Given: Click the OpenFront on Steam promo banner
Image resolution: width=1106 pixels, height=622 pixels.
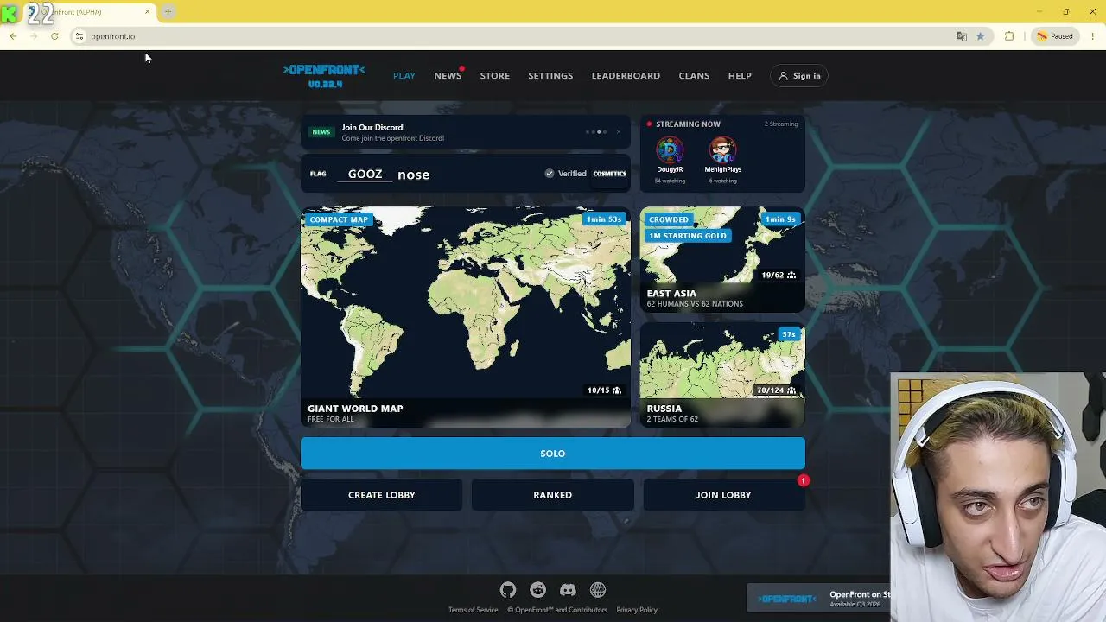Looking at the screenshot, I should 819,598.
